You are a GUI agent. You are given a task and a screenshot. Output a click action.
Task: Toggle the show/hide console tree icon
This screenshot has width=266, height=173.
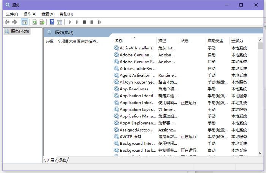click(x=25, y=22)
